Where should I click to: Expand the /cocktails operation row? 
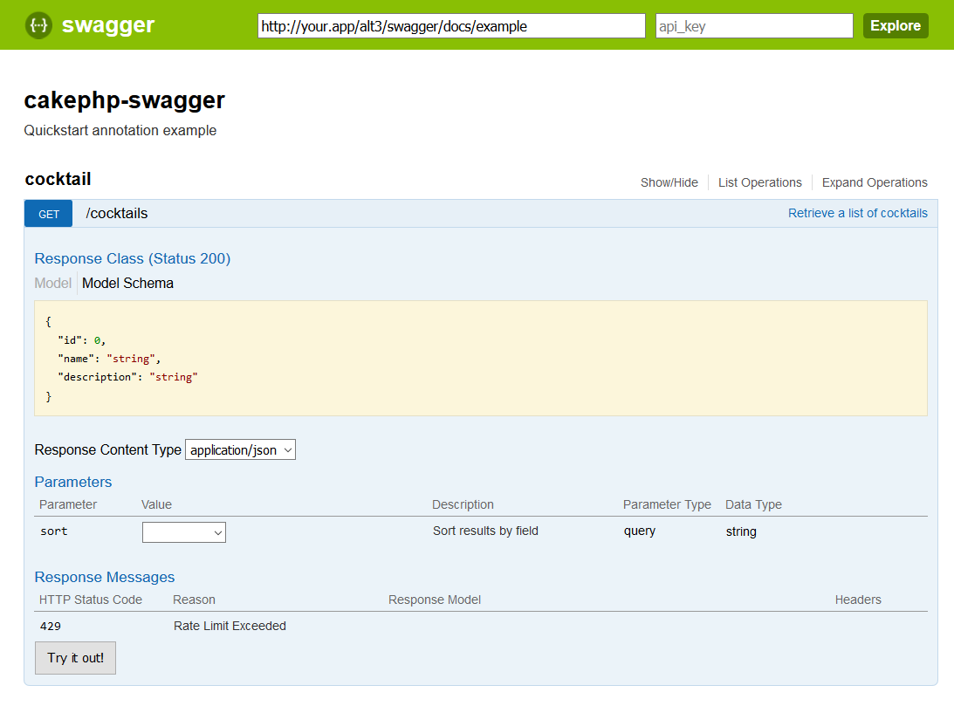[x=116, y=213]
